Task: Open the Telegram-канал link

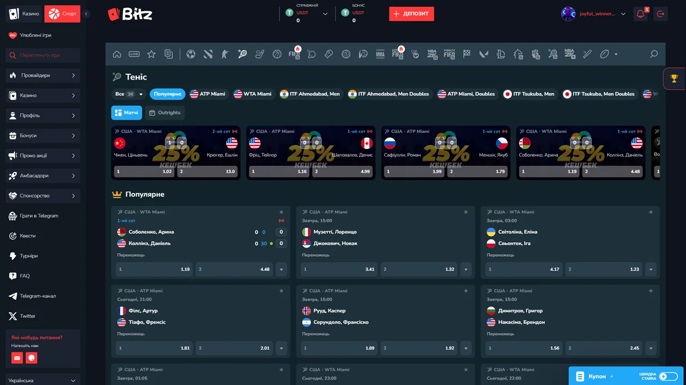Action: (38, 296)
